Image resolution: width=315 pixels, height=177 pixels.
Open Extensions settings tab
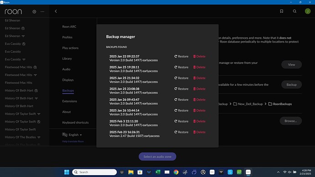click(69, 101)
